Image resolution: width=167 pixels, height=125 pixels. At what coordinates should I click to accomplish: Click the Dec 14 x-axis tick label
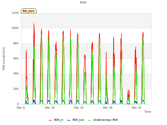coord(79,108)
